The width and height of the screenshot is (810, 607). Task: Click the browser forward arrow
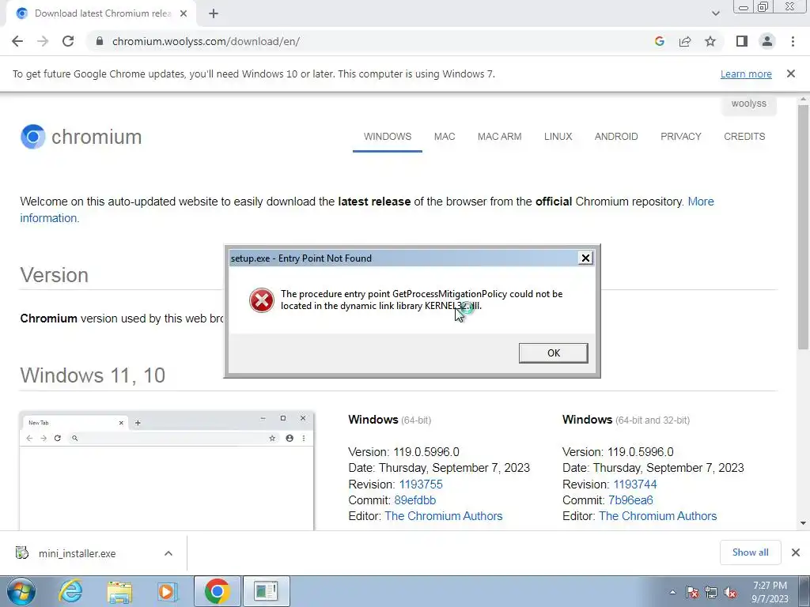[43, 41]
